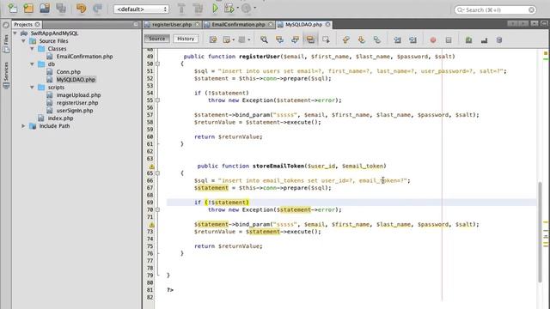Screen dimensions: 550x309
Task: Click the Comment code icon
Action: point(468,40)
